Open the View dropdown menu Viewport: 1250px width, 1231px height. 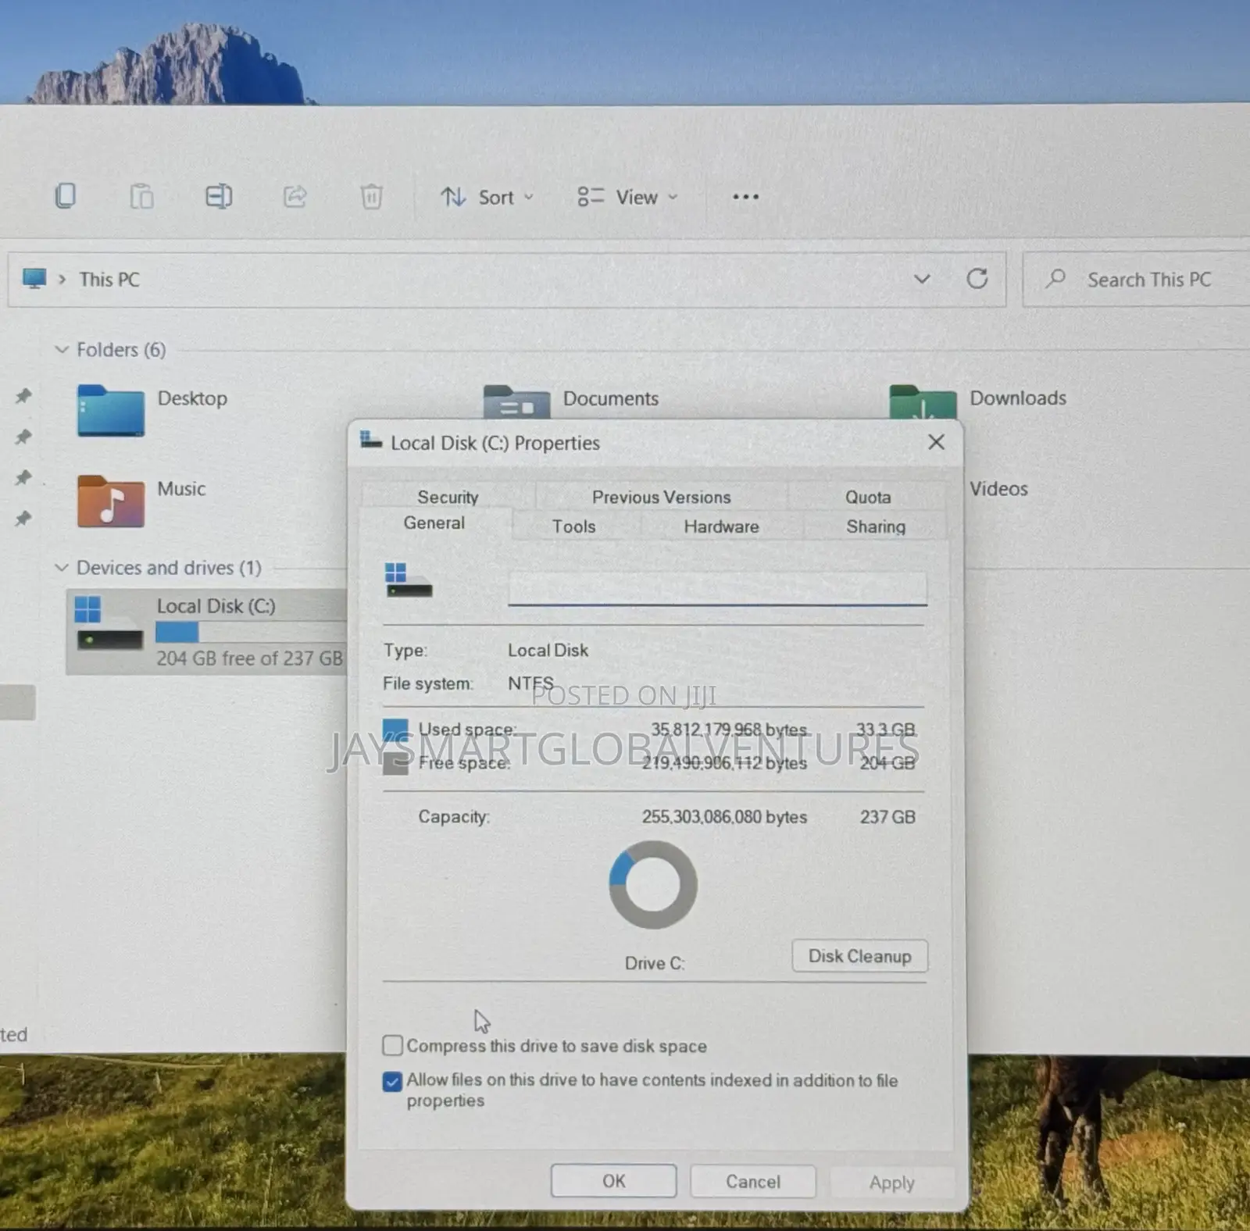point(627,197)
